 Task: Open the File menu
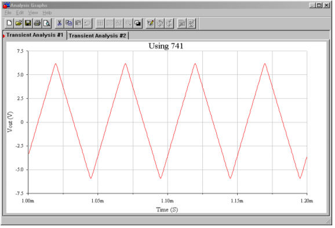[8, 13]
